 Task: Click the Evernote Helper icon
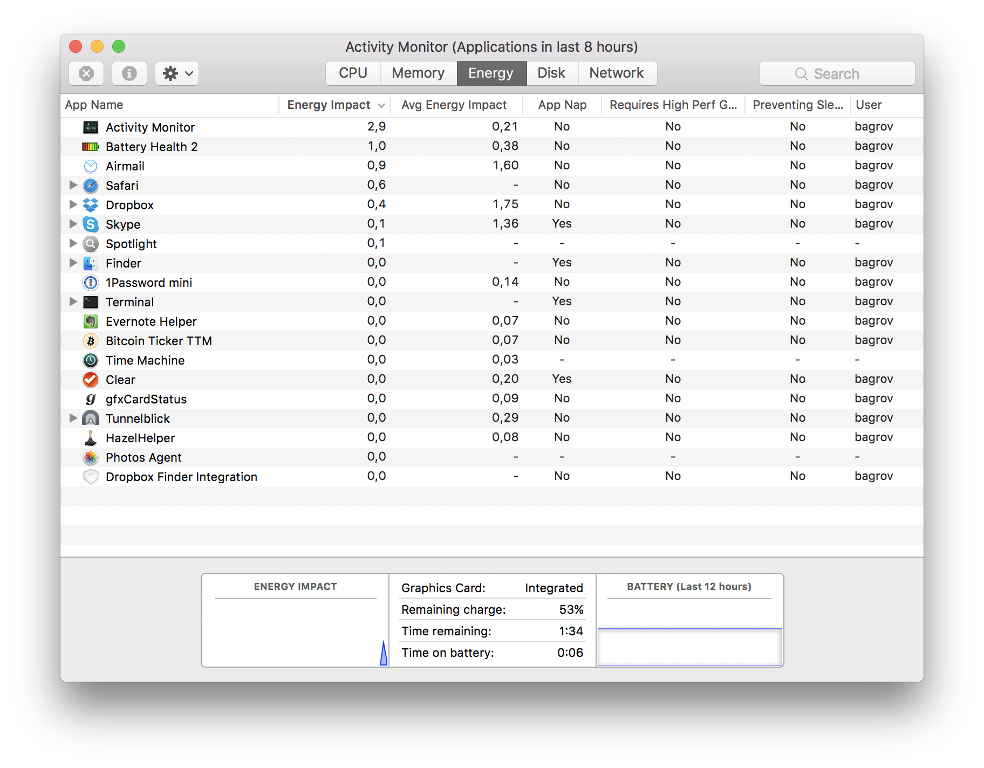91,321
